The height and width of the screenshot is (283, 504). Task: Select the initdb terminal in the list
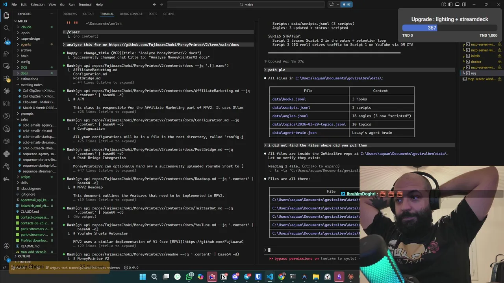475,56
